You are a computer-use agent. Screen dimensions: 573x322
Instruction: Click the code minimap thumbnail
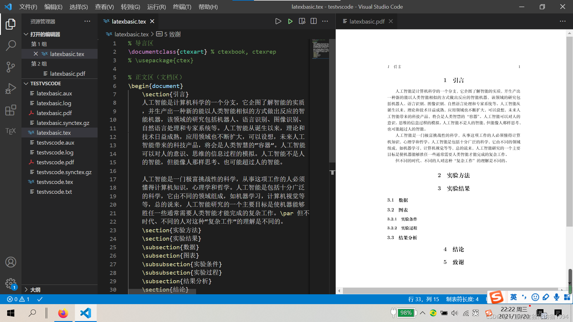[x=321, y=49]
